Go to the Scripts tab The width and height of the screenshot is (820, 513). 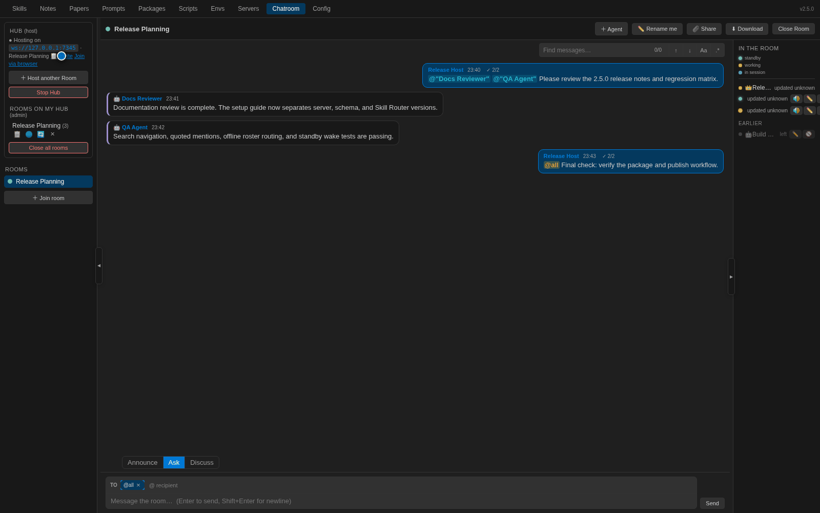pyautogui.click(x=188, y=9)
